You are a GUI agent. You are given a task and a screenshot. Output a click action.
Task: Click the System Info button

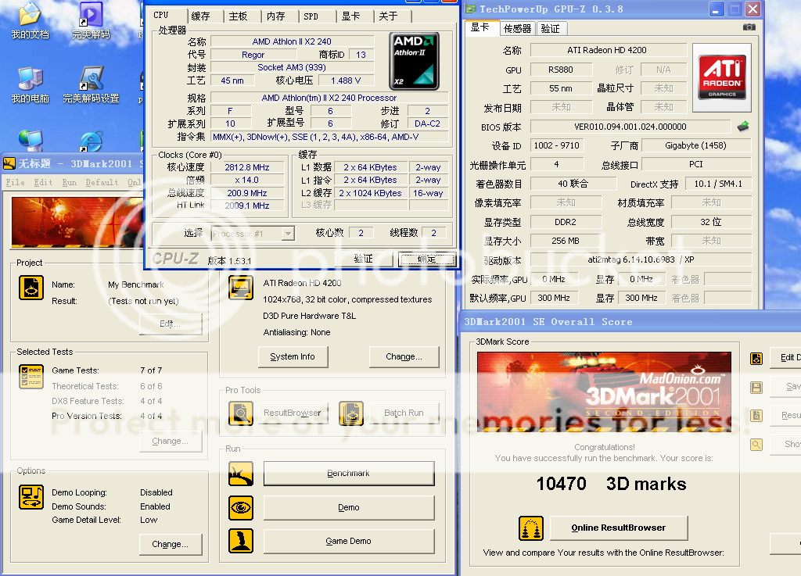(293, 356)
